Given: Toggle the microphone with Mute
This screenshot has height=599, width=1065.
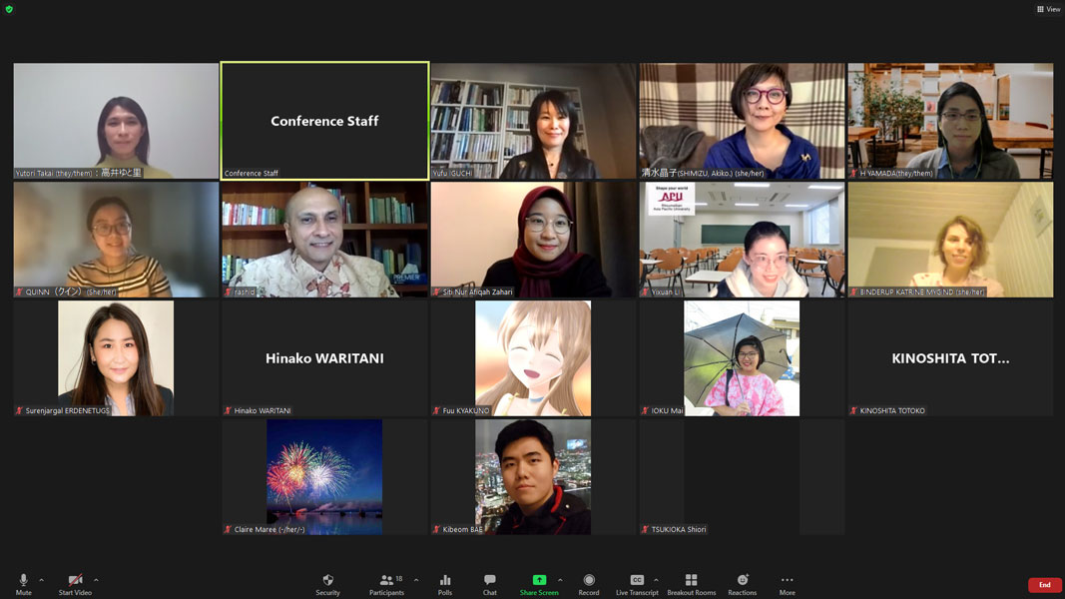Looking at the screenshot, I should coord(23,584).
